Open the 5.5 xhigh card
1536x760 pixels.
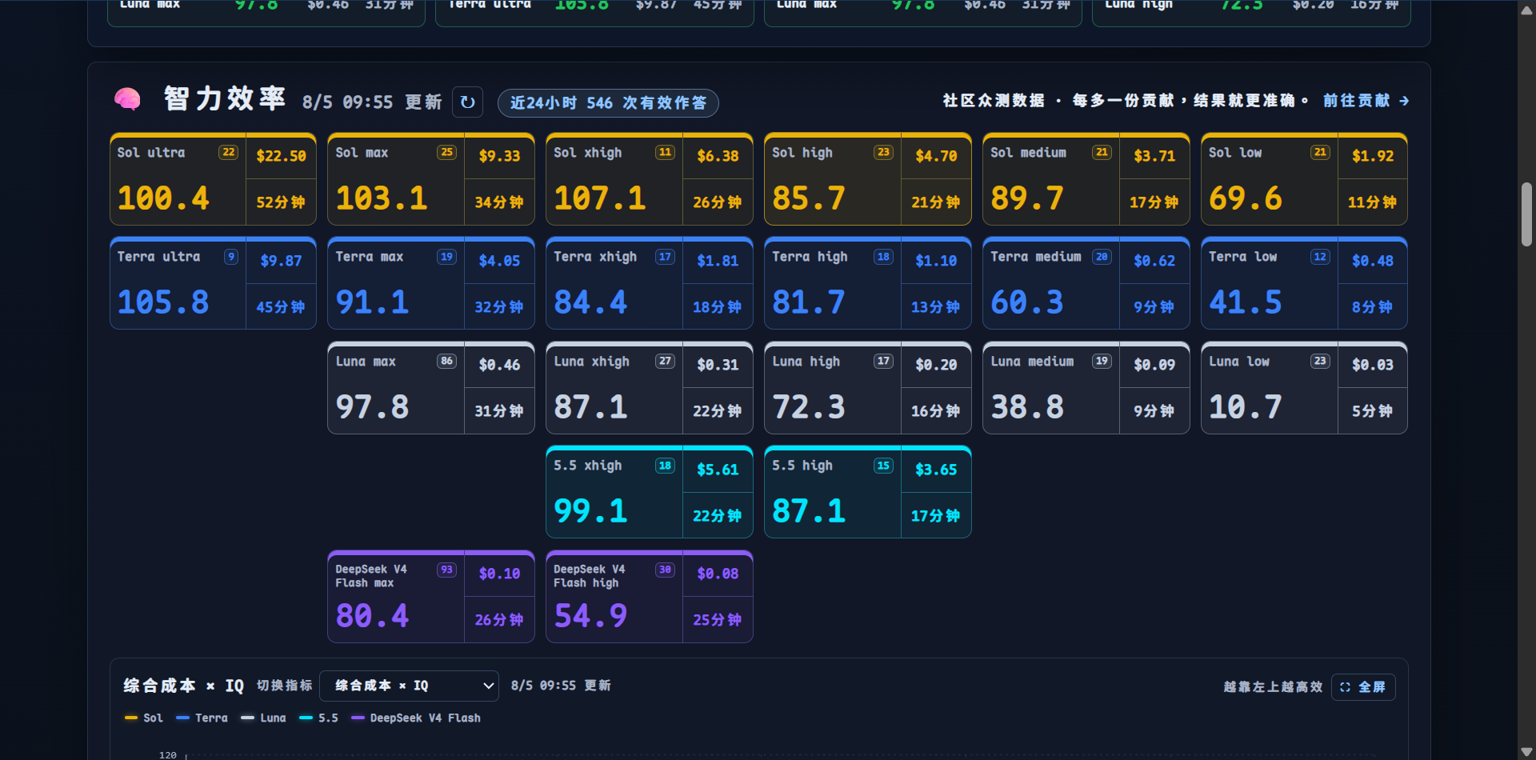tap(650, 492)
